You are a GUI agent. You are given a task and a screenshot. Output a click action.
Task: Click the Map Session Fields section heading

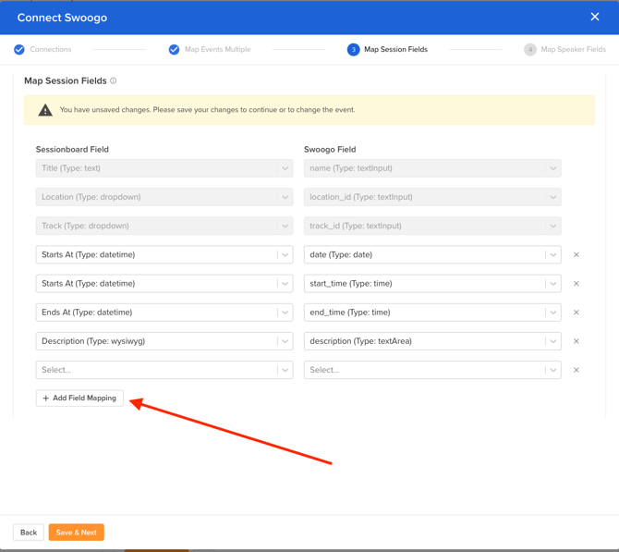tap(66, 81)
